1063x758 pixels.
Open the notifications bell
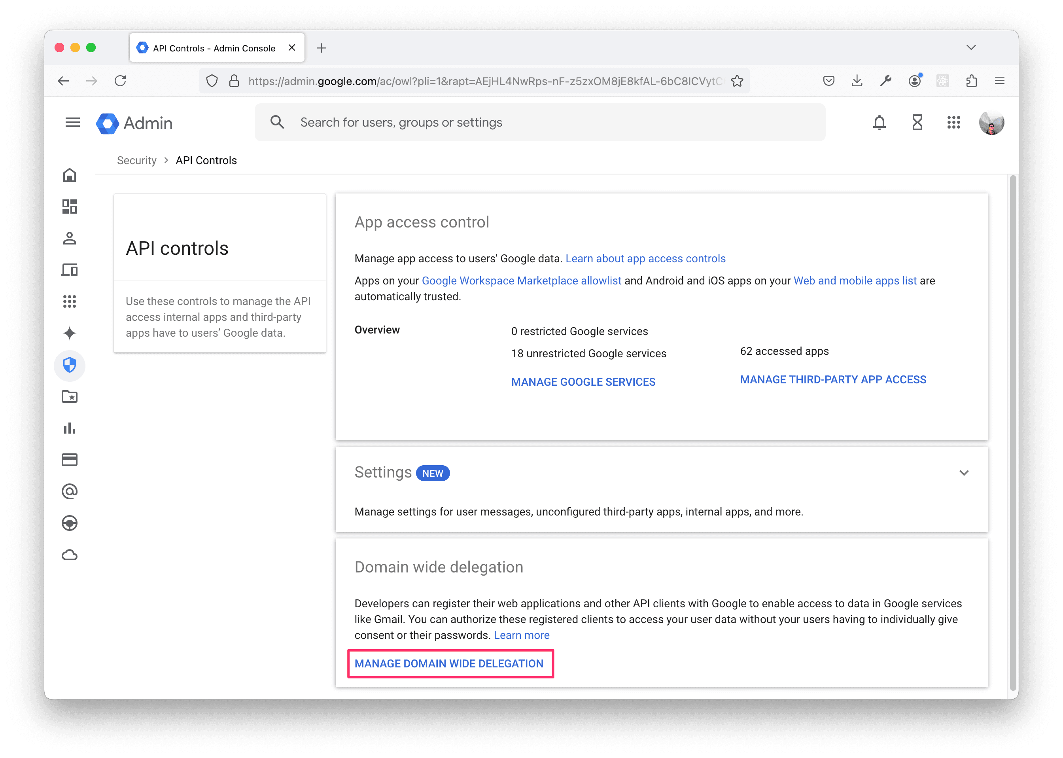(x=879, y=123)
